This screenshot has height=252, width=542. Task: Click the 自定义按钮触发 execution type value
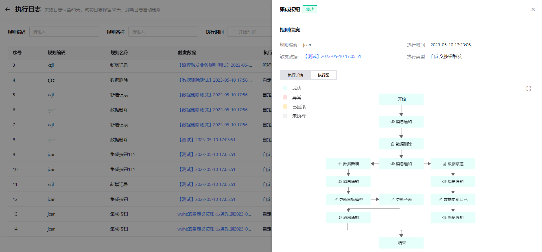[446, 57]
